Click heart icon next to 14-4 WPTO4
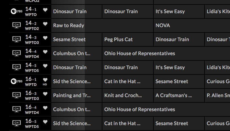Screen dimensions: 230x131 point(45,52)
